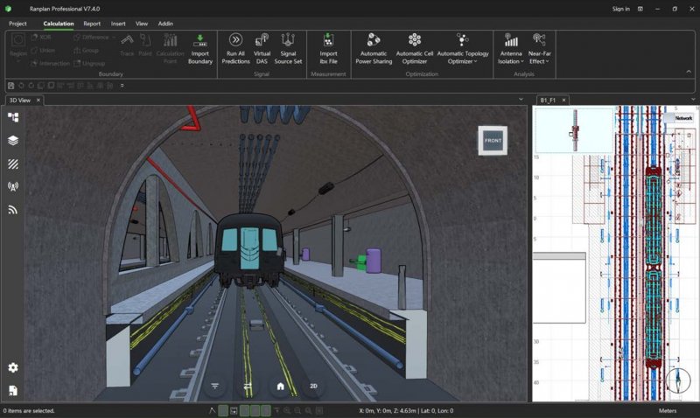The image size is (700, 418).
Task: Click the Sign in link
Action: pyautogui.click(x=620, y=9)
